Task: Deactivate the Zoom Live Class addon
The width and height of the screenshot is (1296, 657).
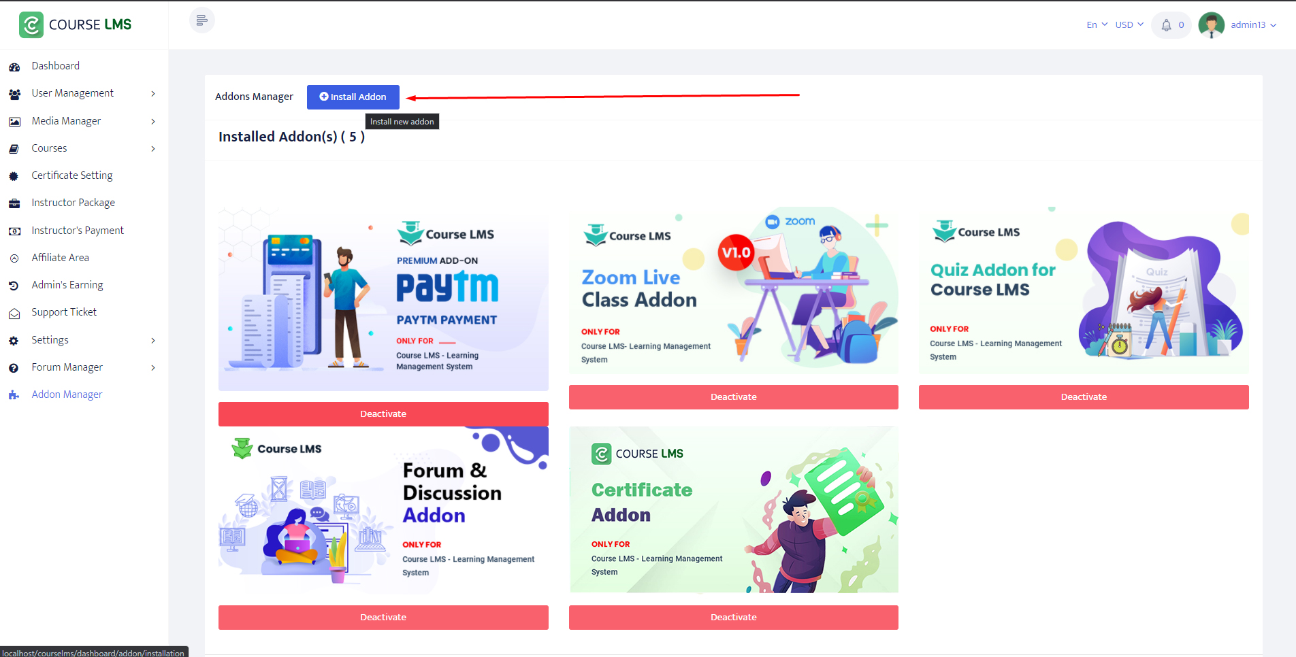Action: pos(734,397)
